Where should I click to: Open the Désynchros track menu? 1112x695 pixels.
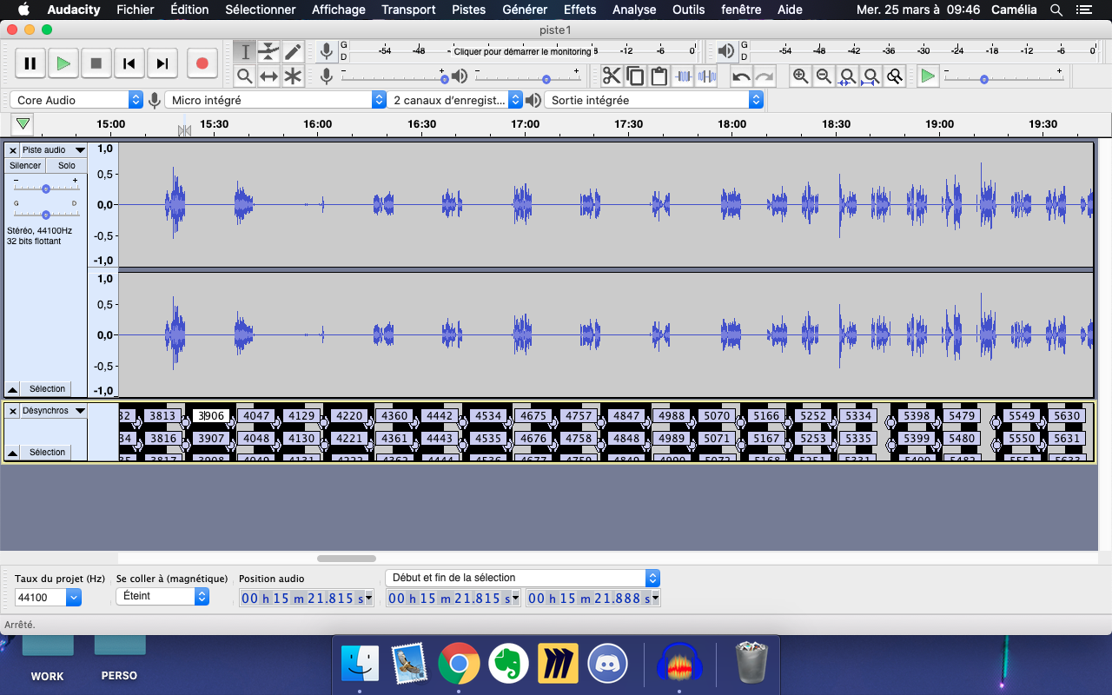pyautogui.click(x=53, y=411)
